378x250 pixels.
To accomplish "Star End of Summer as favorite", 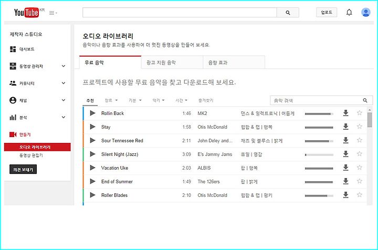I will 360,181.
